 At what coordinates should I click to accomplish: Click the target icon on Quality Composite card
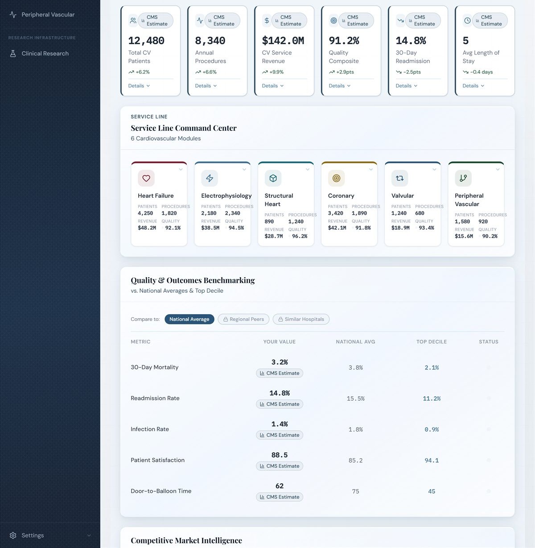coord(333,21)
